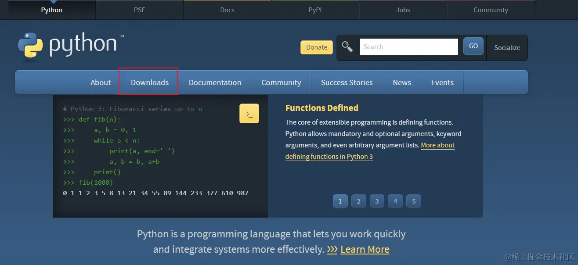Click the Learn More link
Screen dimensions: 578x265
tap(365, 250)
